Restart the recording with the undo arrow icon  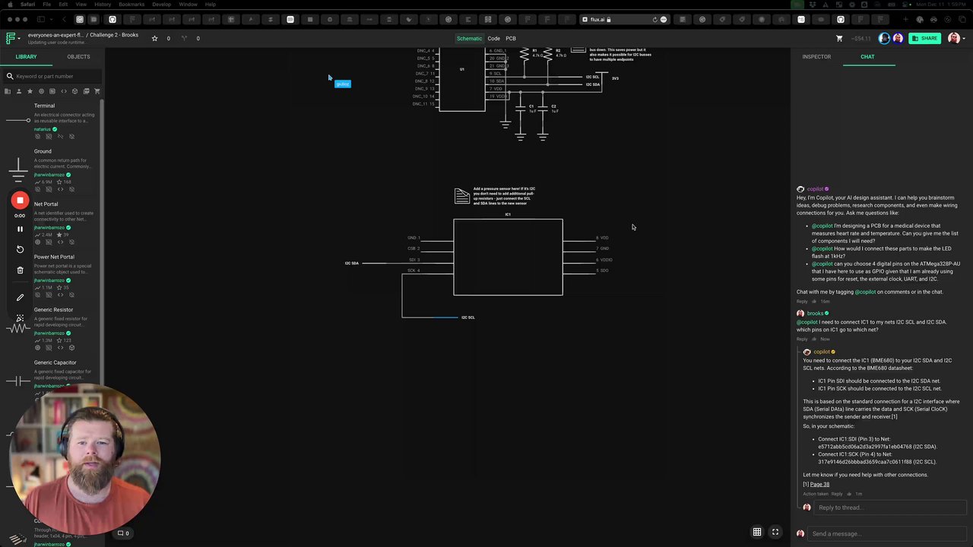(x=20, y=249)
